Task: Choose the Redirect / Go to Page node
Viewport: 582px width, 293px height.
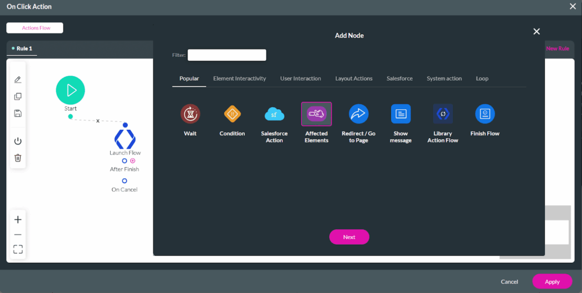Action: click(x=359, y=114)
